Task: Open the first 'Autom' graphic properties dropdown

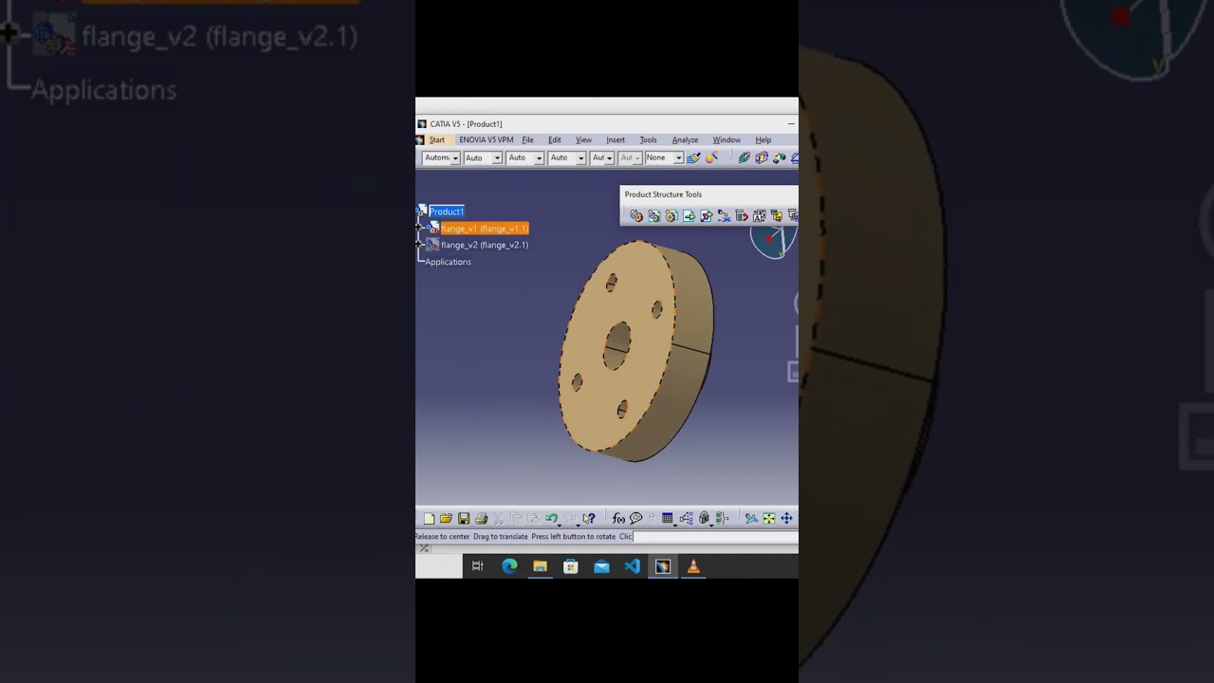Action: coord(441,157)
